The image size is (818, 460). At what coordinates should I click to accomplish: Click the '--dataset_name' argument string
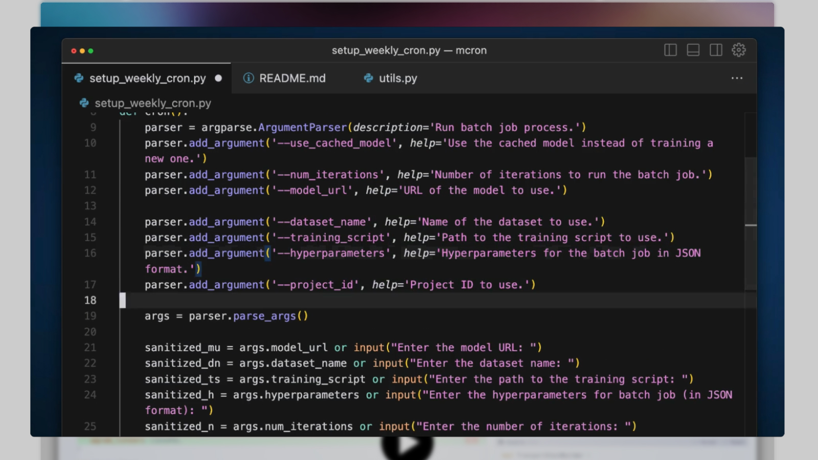pyautogui.click(x=322, y=222)
